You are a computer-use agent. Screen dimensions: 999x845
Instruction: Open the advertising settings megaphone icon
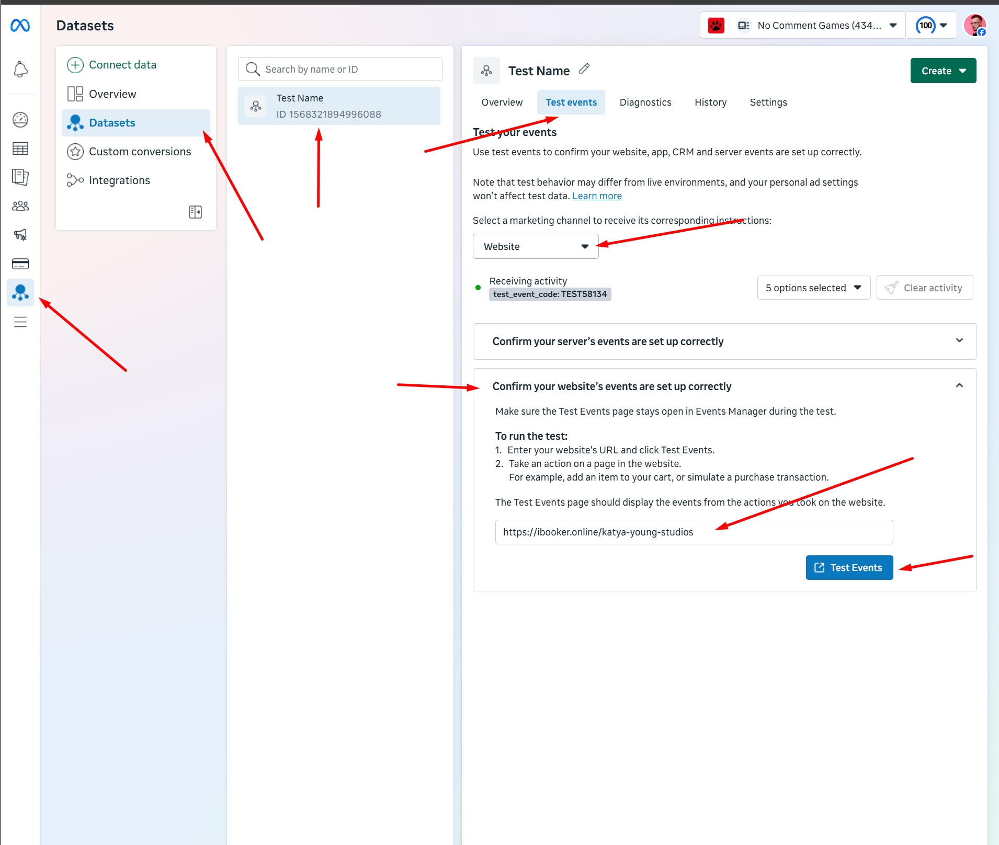coord(20,235)
